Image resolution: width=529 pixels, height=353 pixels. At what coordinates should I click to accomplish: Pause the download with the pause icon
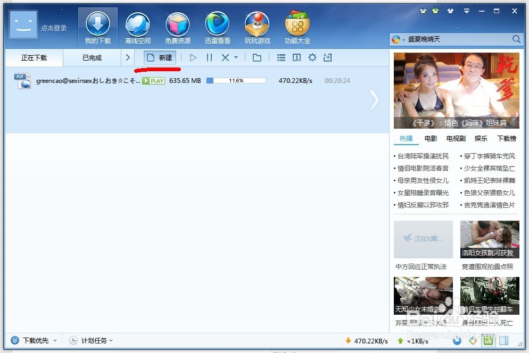[x=209, y=57]
